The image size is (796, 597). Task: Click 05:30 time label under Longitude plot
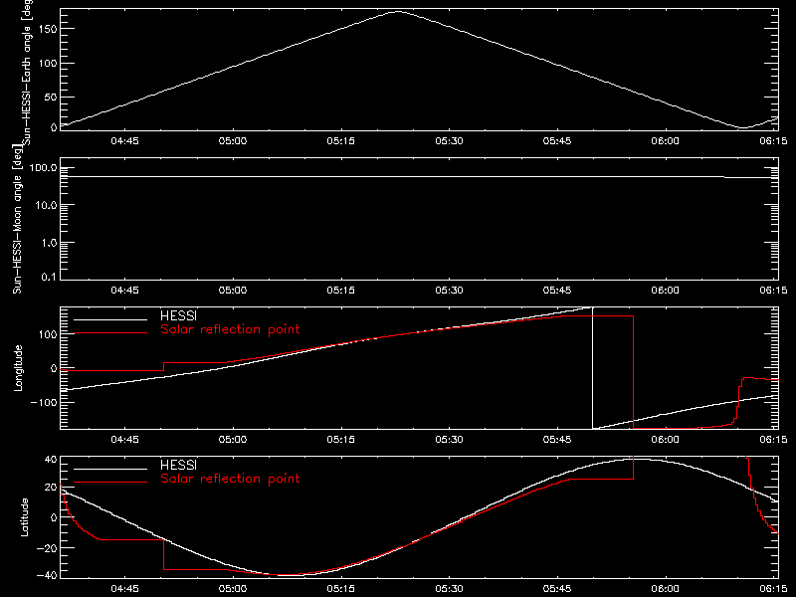[450, 439]
